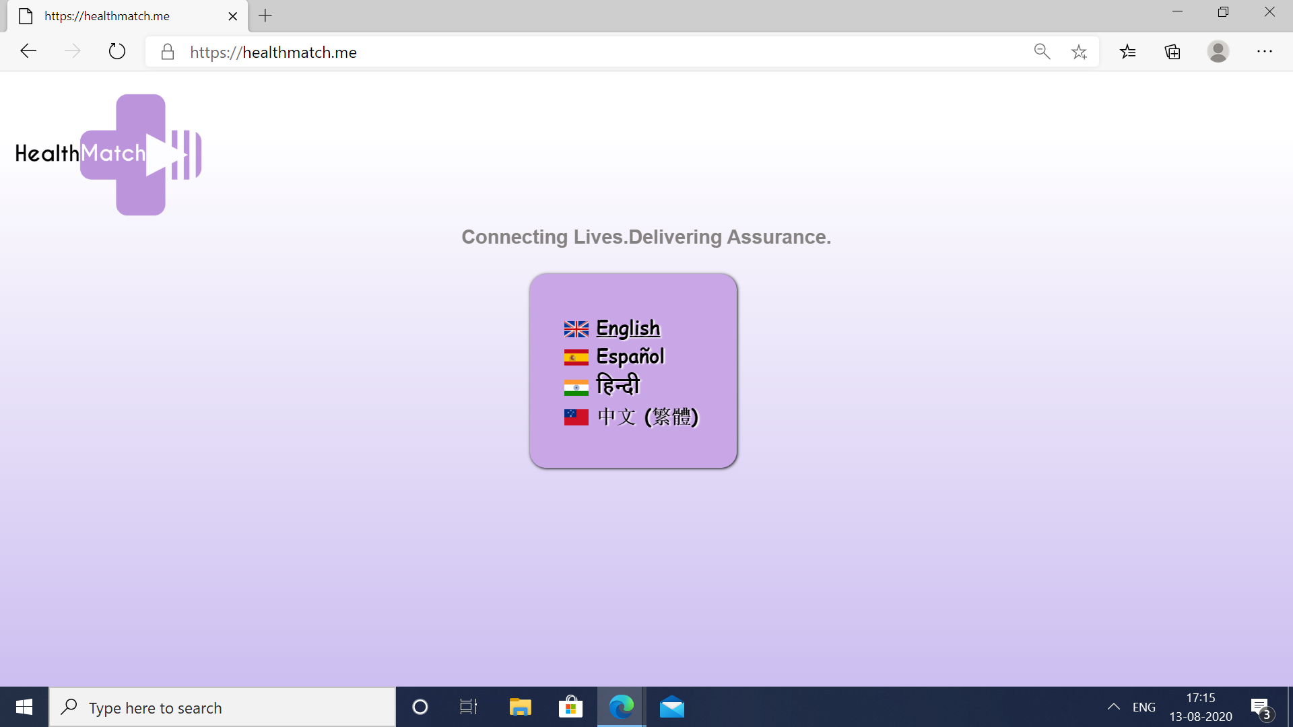
Task: Click the Spain flag icon
Action: 576,357
